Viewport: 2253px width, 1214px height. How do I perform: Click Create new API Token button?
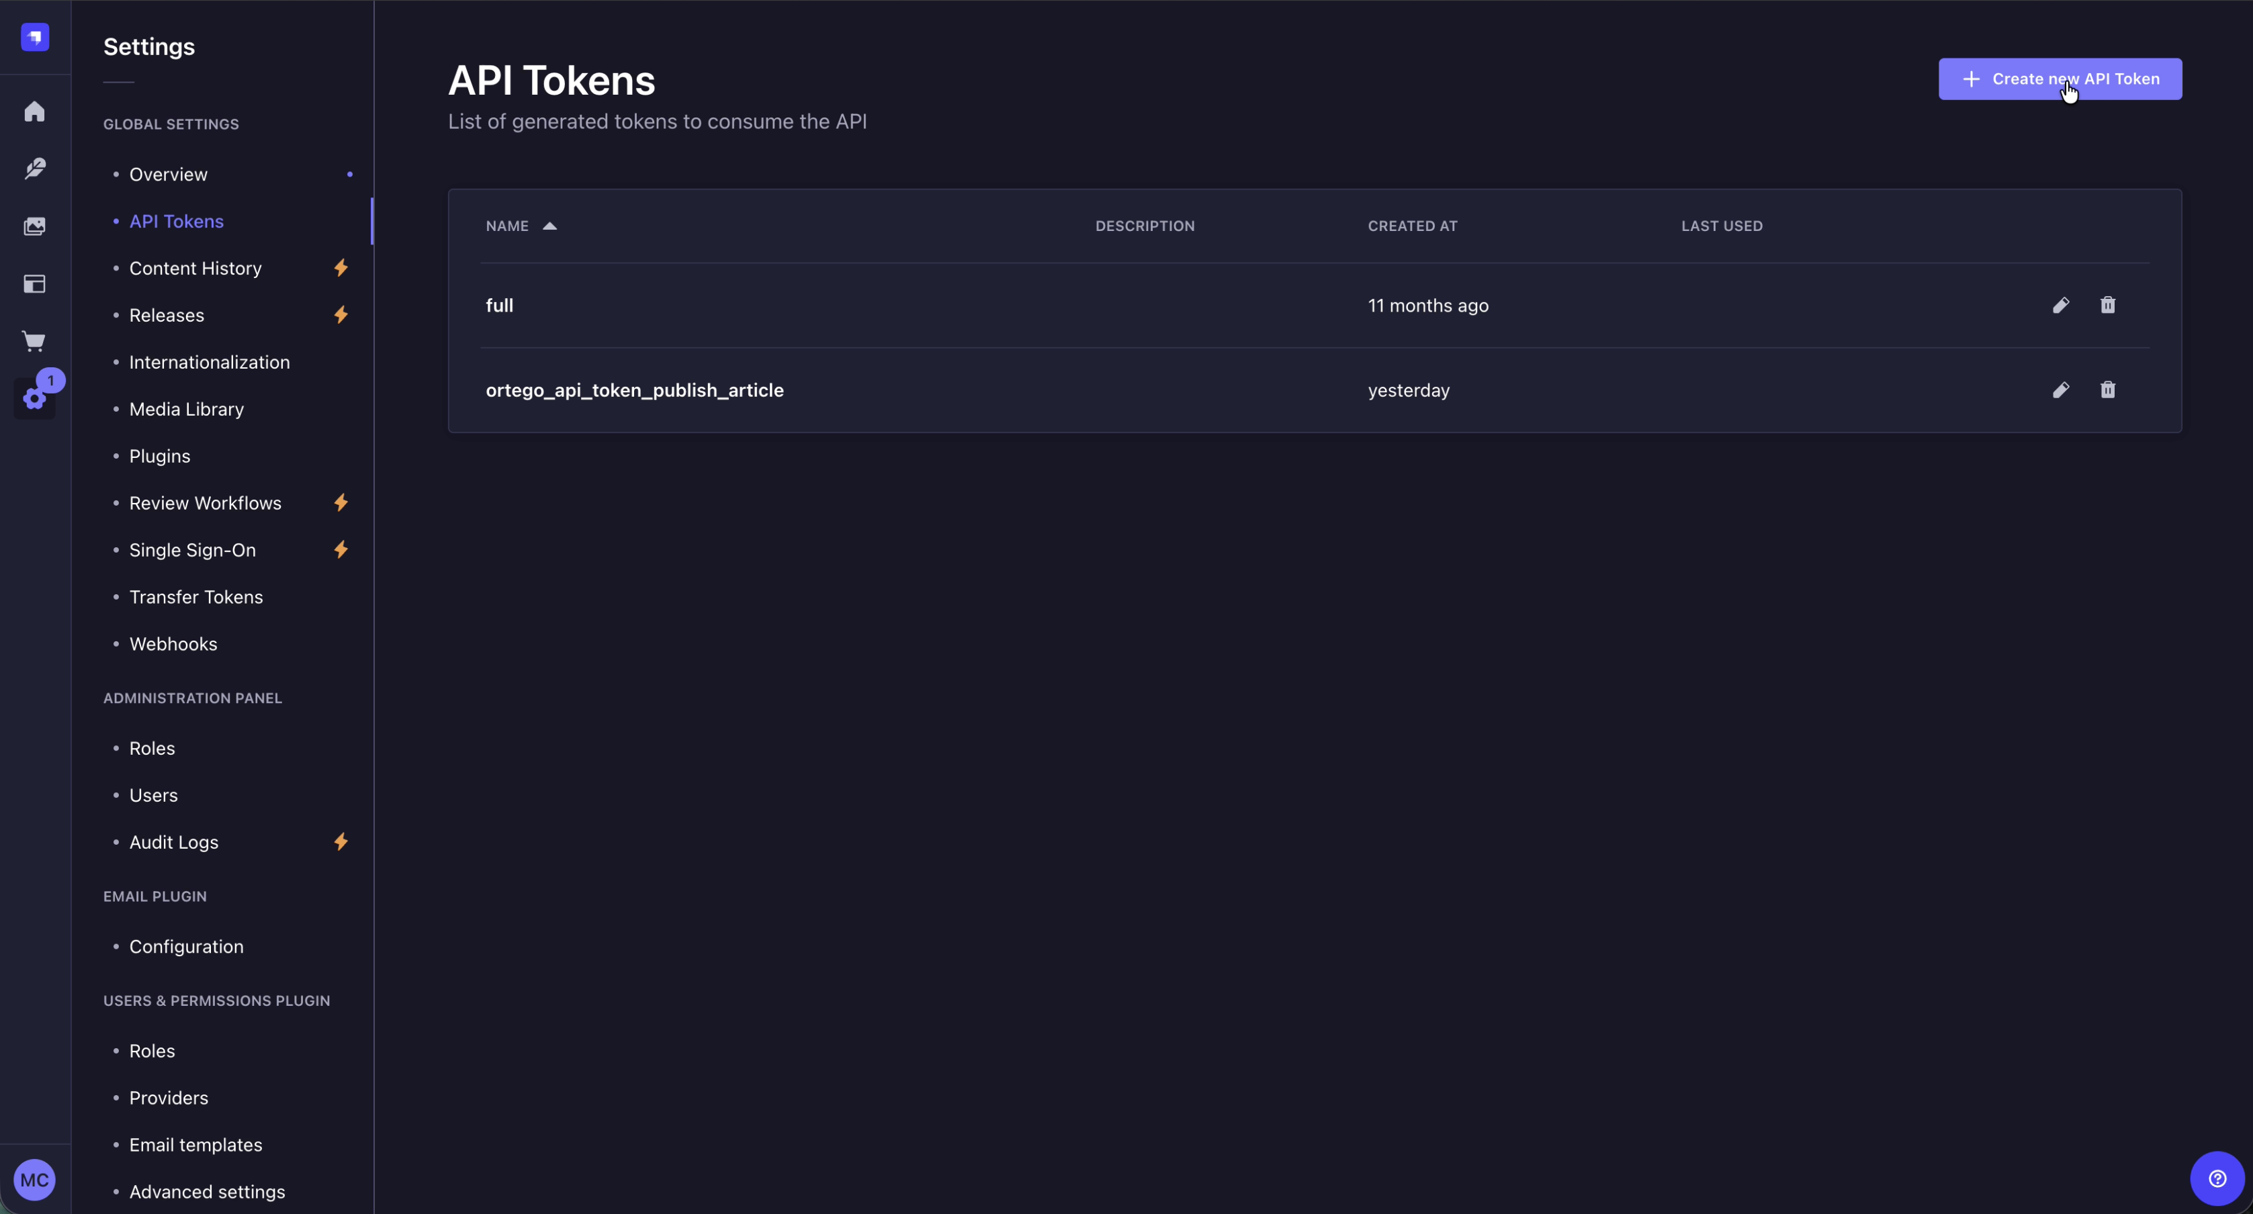tap(2060, 79)
